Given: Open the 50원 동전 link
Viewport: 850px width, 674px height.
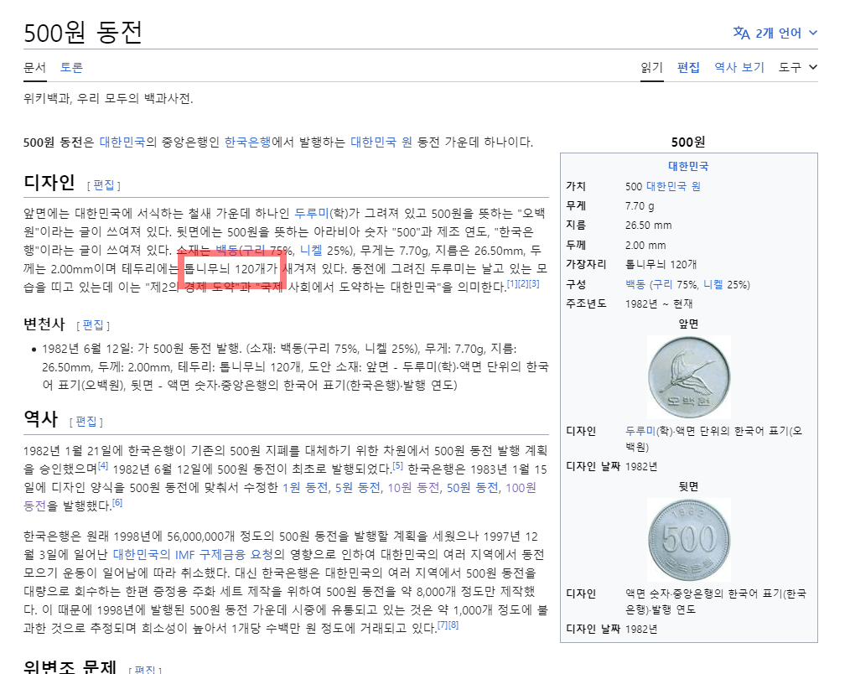Looking at the screenshot, I should click(x=473, y=487).
